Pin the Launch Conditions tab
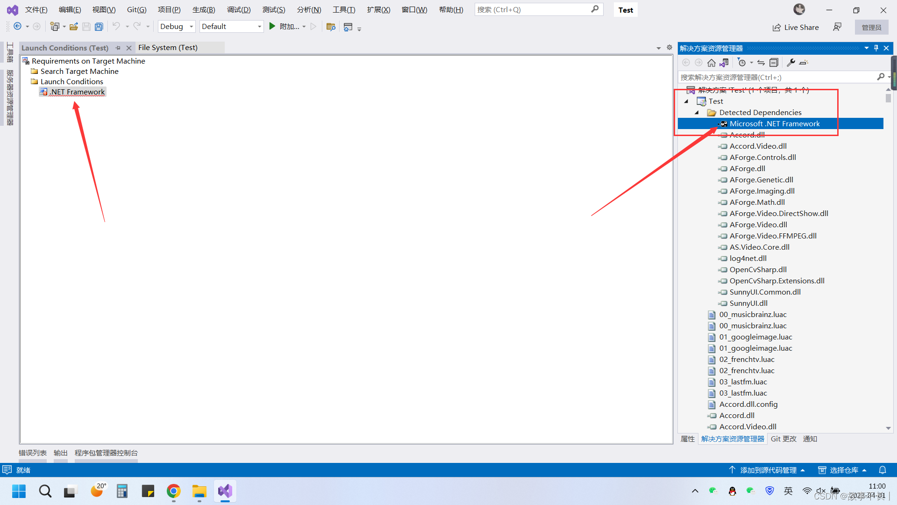 (118, 48)
